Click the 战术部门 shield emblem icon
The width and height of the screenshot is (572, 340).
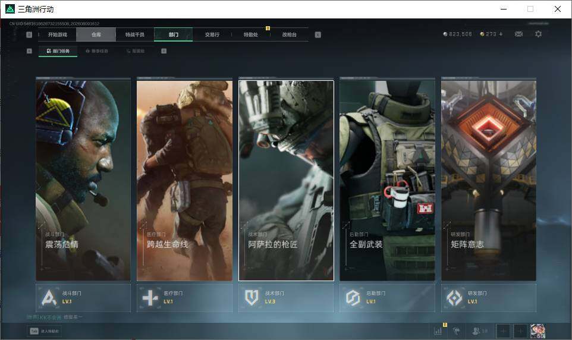(x=252, y=298)
